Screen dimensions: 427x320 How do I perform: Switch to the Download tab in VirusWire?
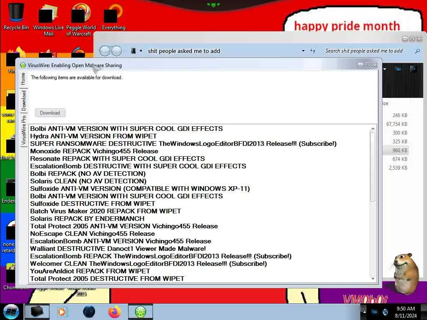[23, 101]
